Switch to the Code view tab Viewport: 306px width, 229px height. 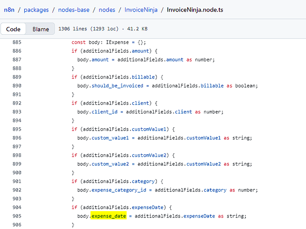point(13,29)
